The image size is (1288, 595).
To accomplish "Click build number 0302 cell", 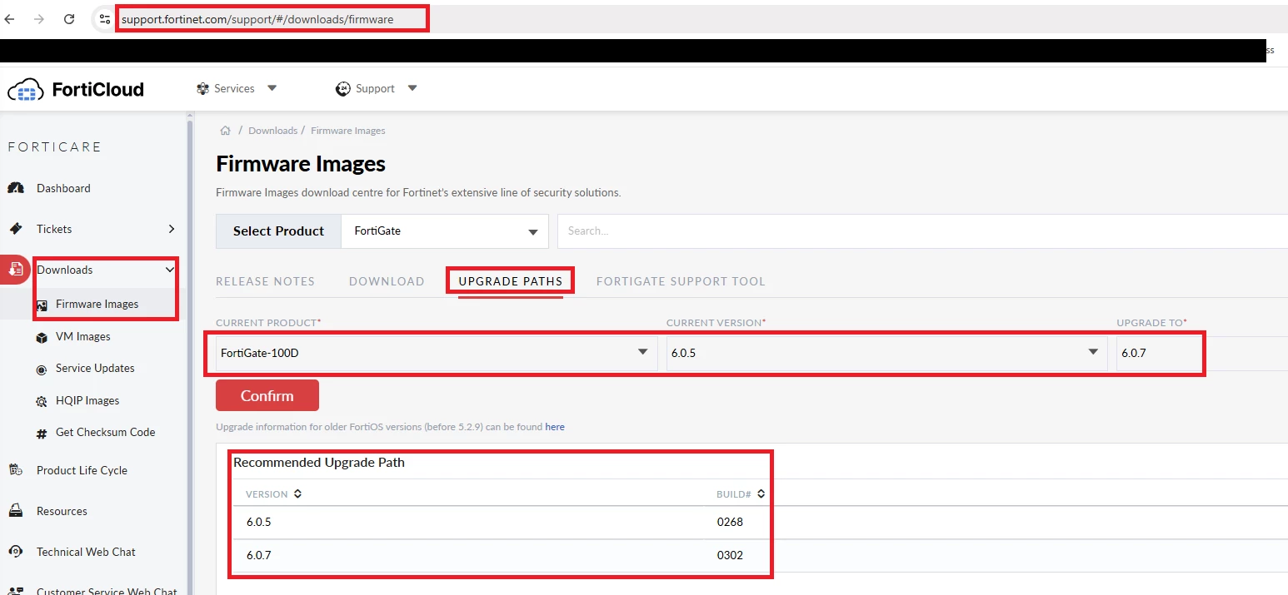I will pyautogui.click(x=730, y=555).
